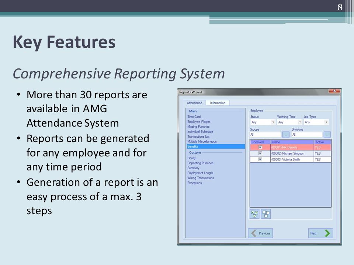The height and width of the screenshot is (265, 354).
Task: Select the Hourly custom report
Action: coord(191,158)
